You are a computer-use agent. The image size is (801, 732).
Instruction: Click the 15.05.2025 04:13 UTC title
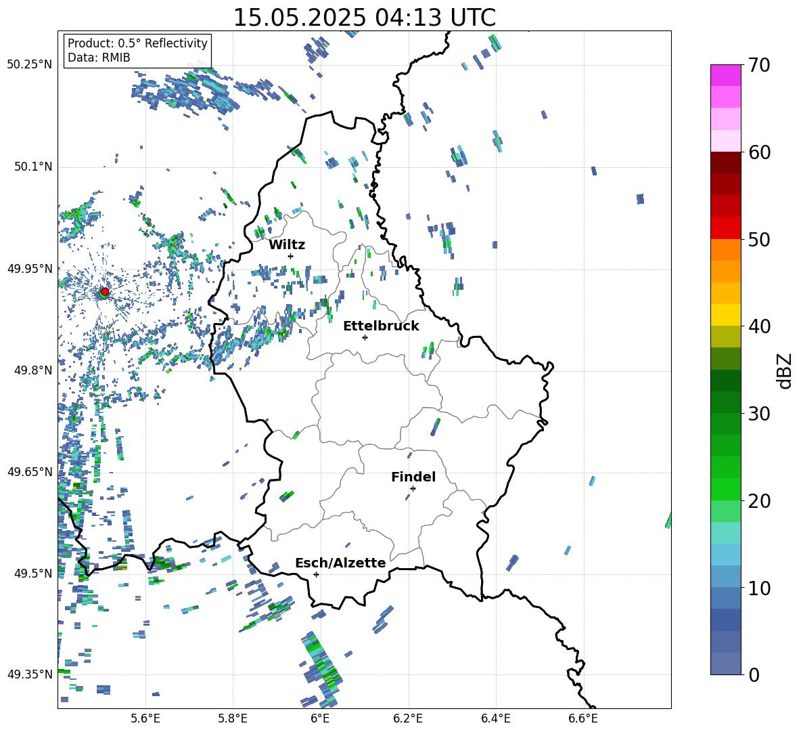pos(365,18)
